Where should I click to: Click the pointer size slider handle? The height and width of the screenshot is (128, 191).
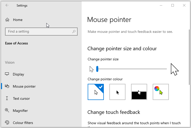tap(97, 69)
